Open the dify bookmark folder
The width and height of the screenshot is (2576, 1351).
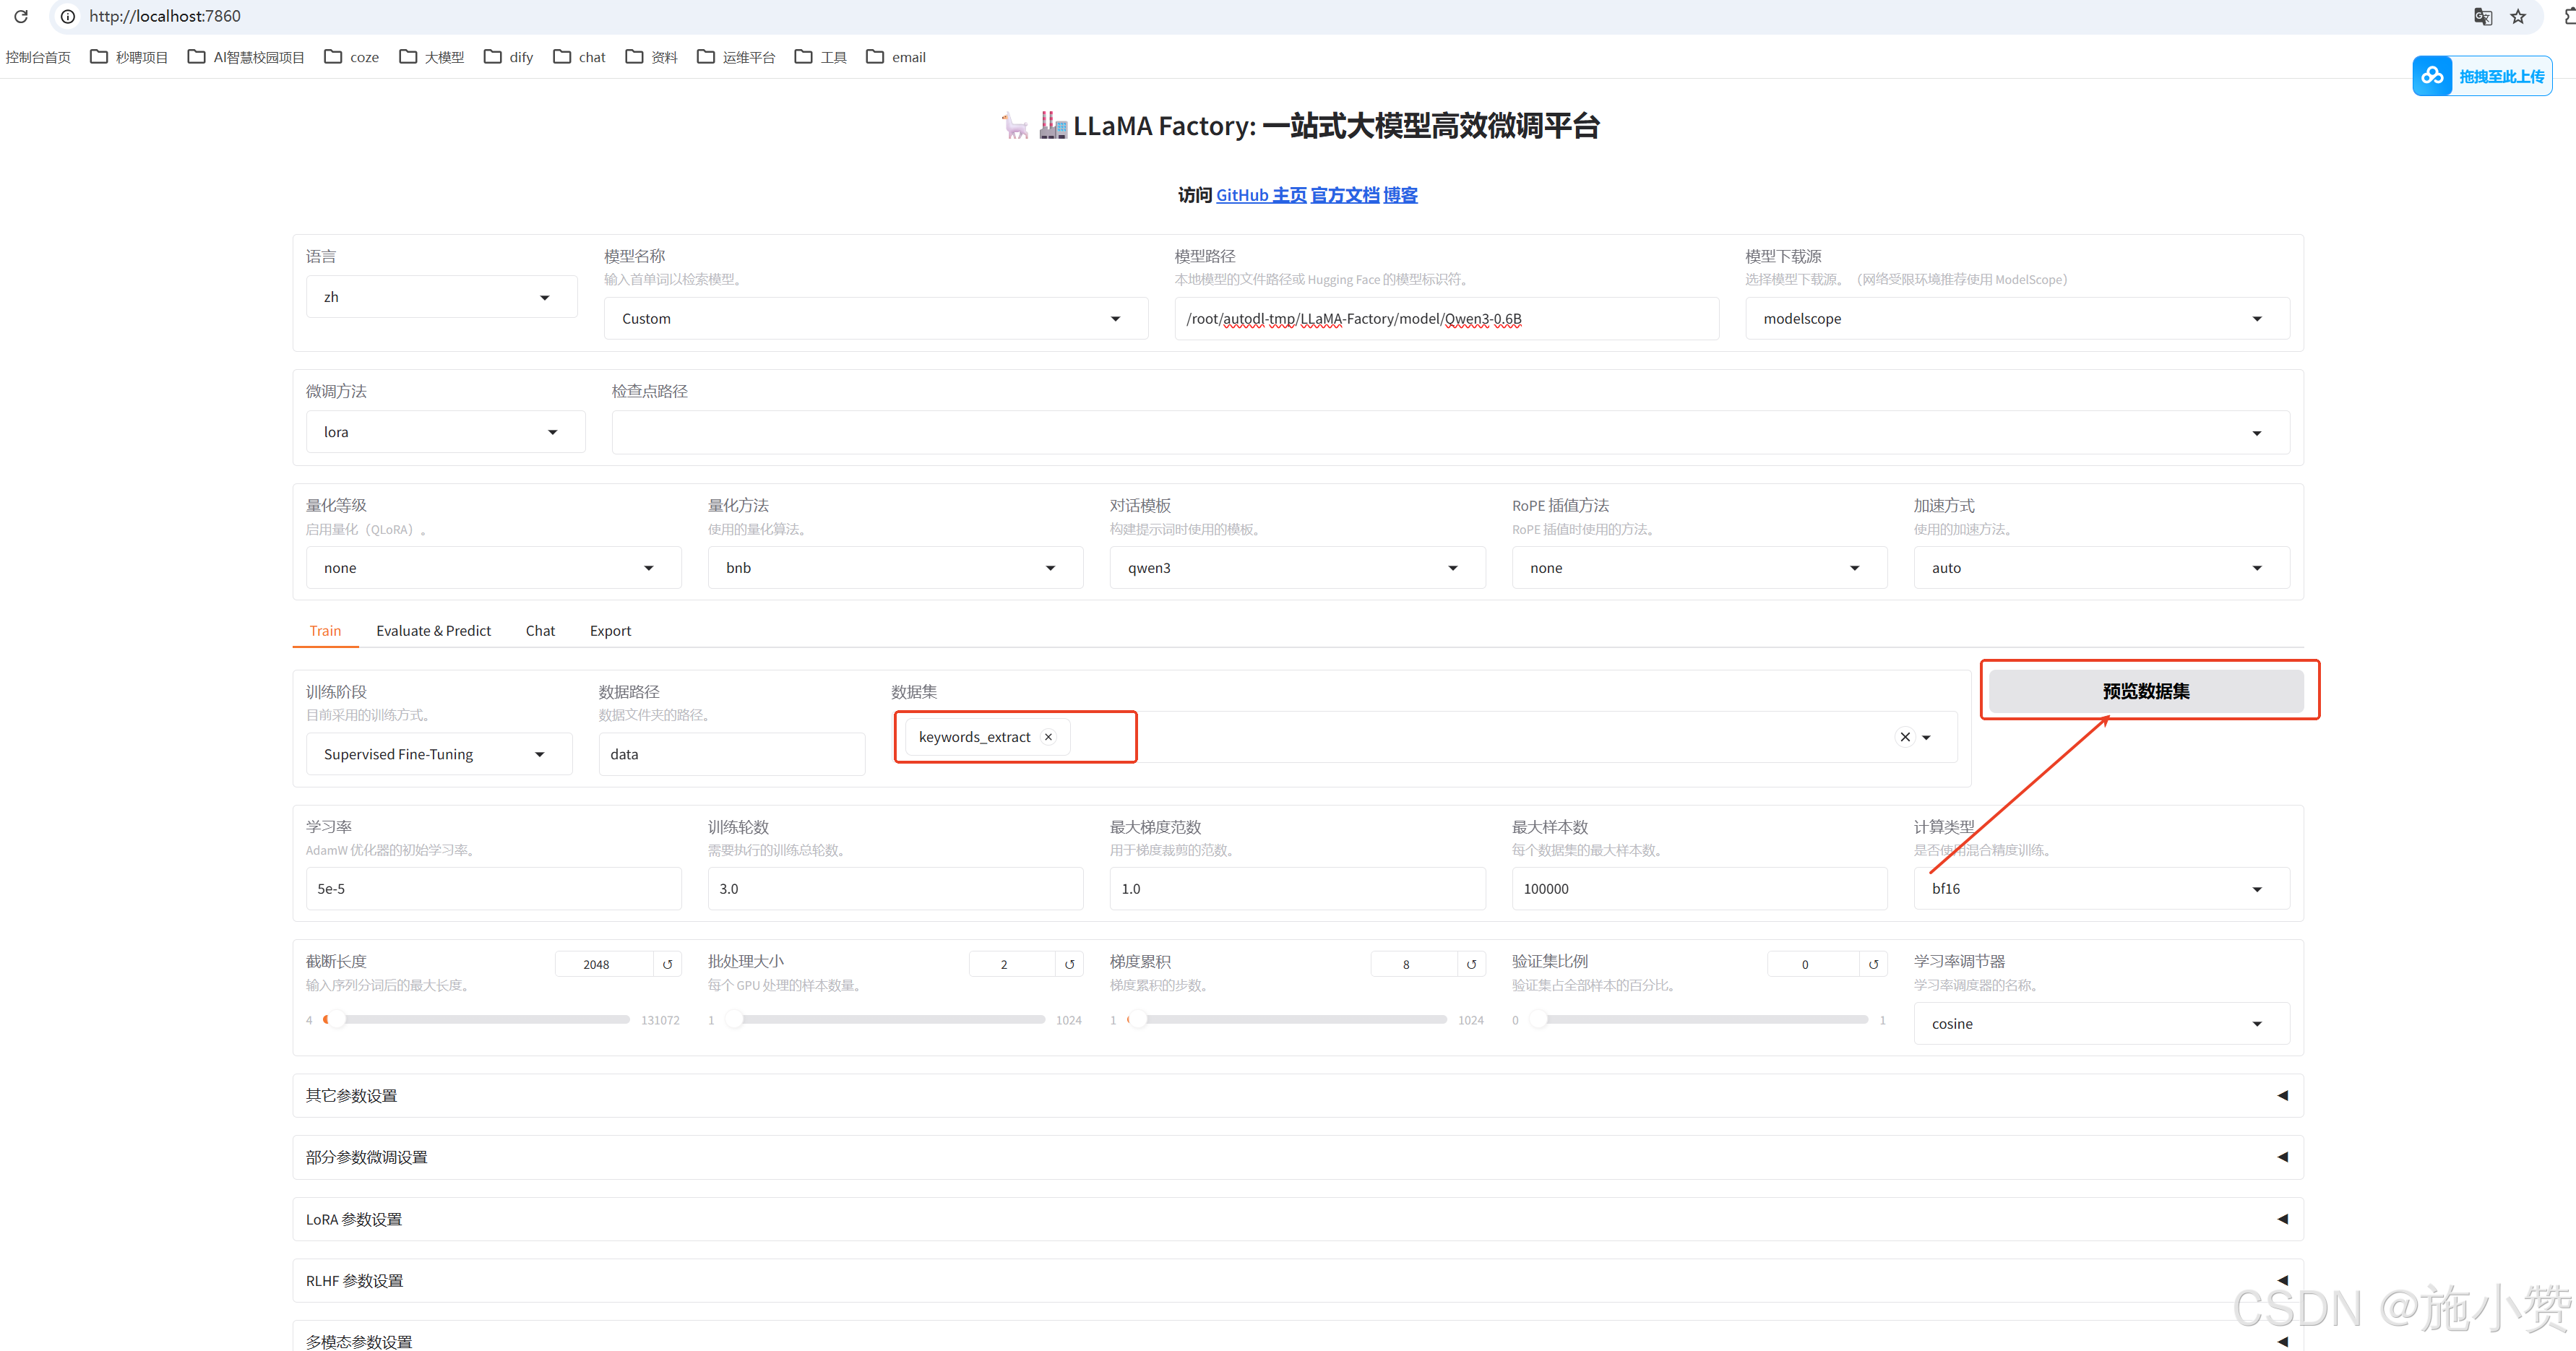(x=508, y=57)
